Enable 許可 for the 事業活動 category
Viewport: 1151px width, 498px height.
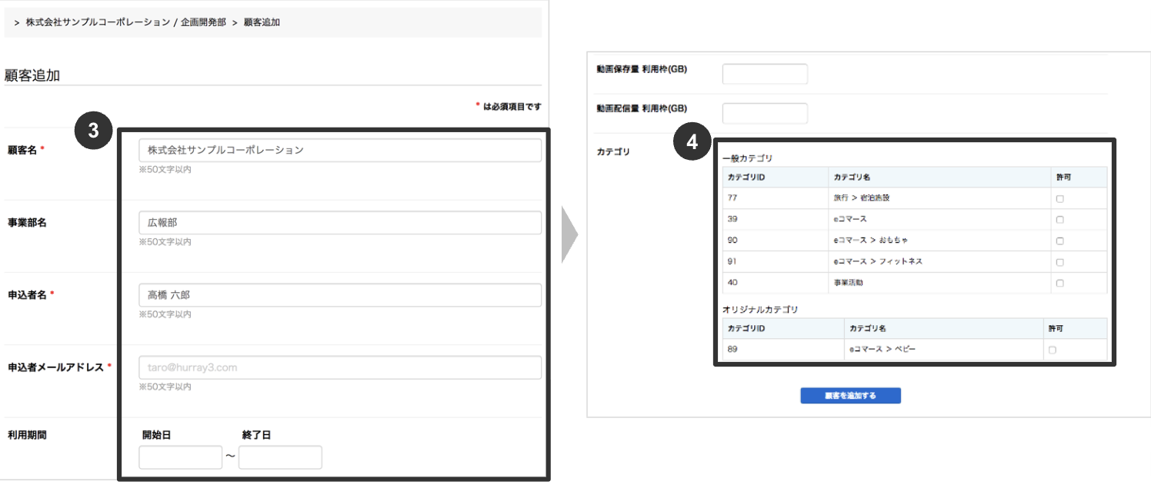click(x=1060, y=283)
